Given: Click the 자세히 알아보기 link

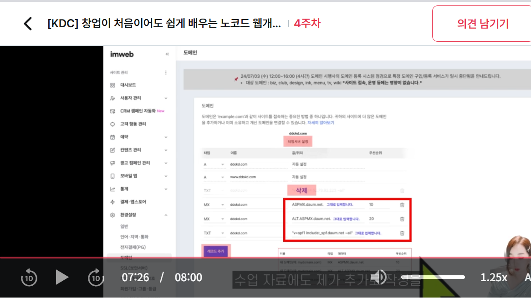Looking at the screenshot, I should (x=320, y=123).
